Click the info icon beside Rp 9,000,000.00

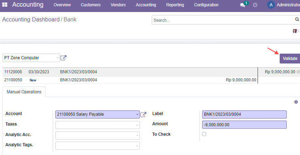tap(298, 72)
